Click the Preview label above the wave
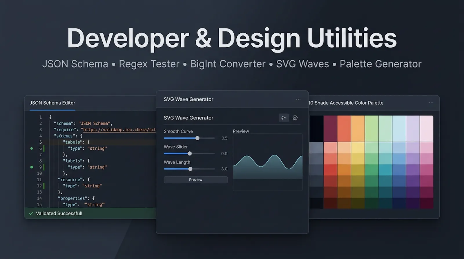This screenshot has height=259, width=464. (x=241, y=131)
